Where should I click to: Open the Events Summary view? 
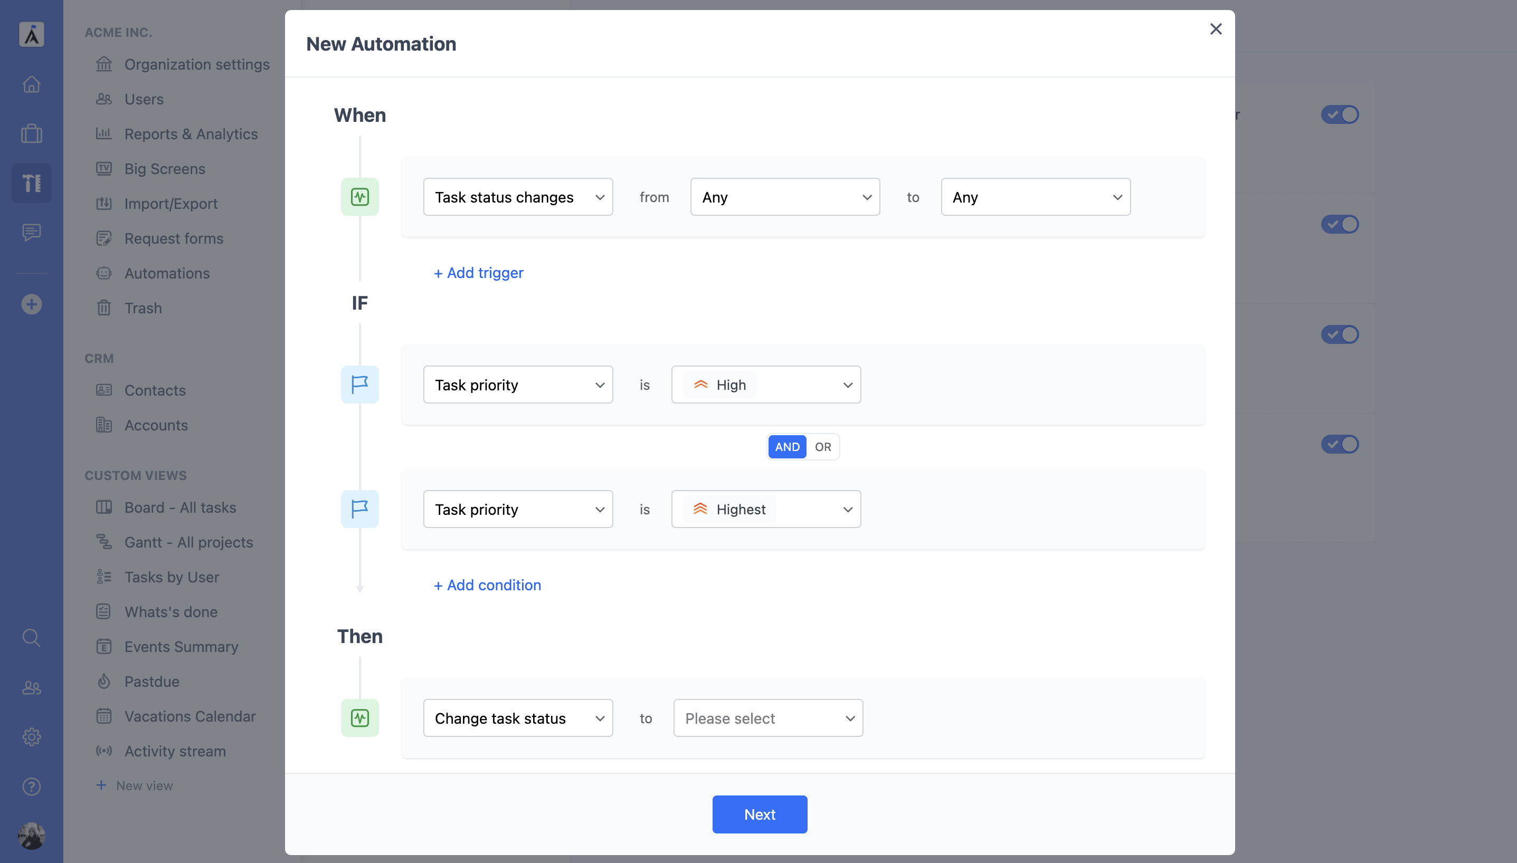pyautogui.click(x=181, y=647)
